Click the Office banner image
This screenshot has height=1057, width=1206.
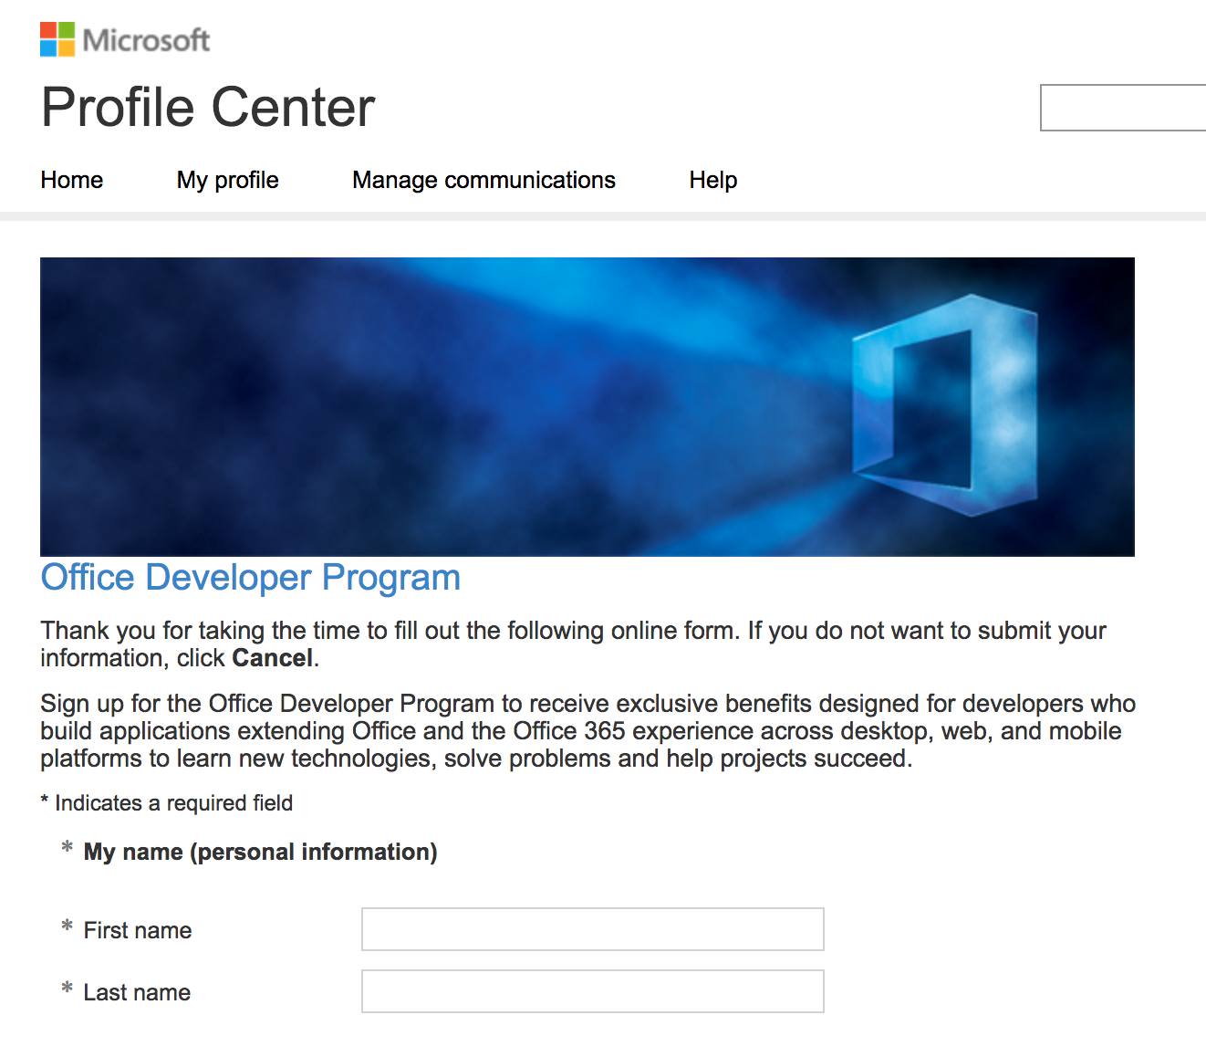pos(587,407)
